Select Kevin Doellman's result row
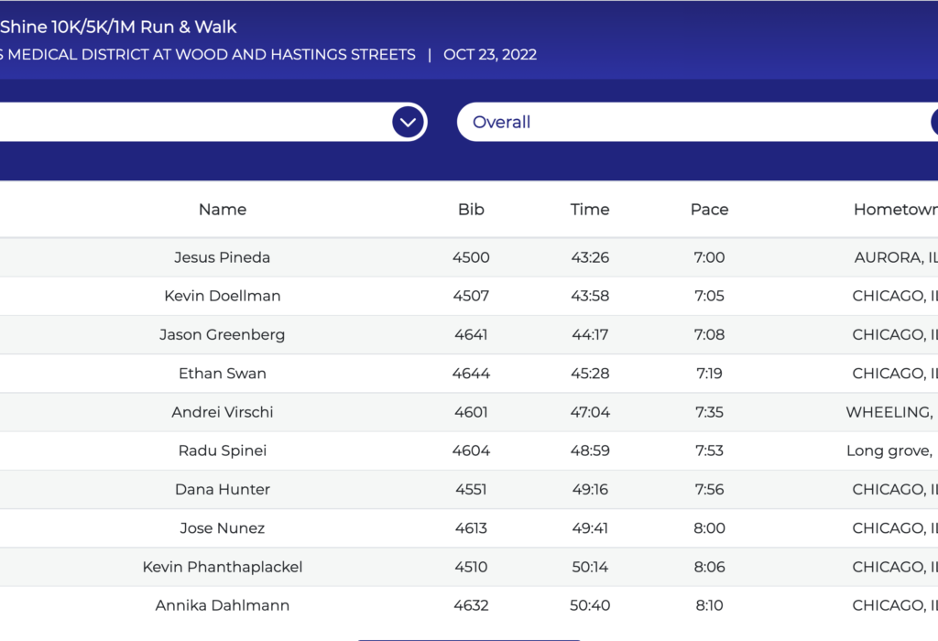The image size is (938, 641). [x=223, y=296]
